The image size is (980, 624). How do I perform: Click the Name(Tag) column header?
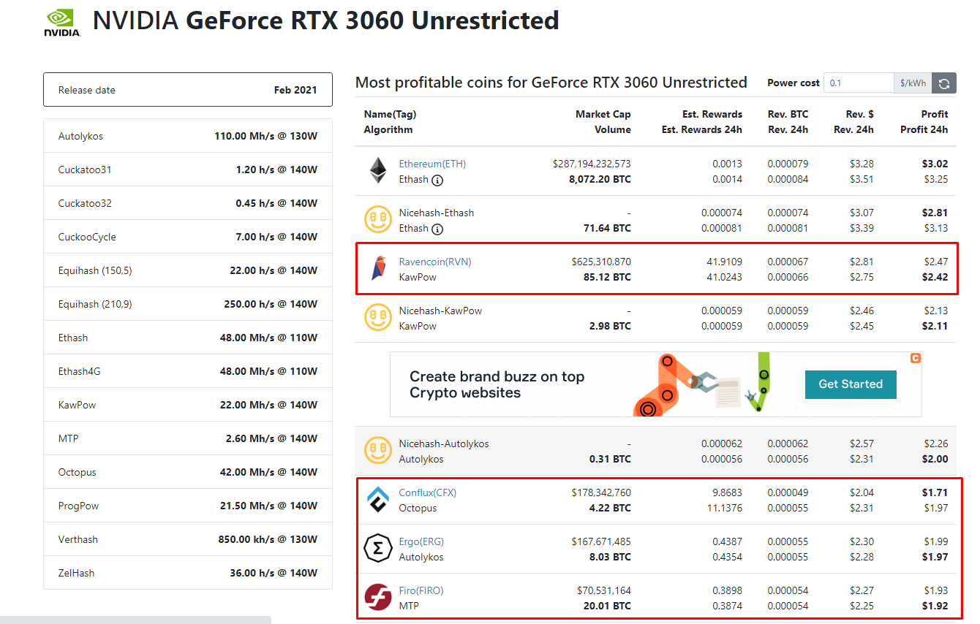click(x=390, y=114)
